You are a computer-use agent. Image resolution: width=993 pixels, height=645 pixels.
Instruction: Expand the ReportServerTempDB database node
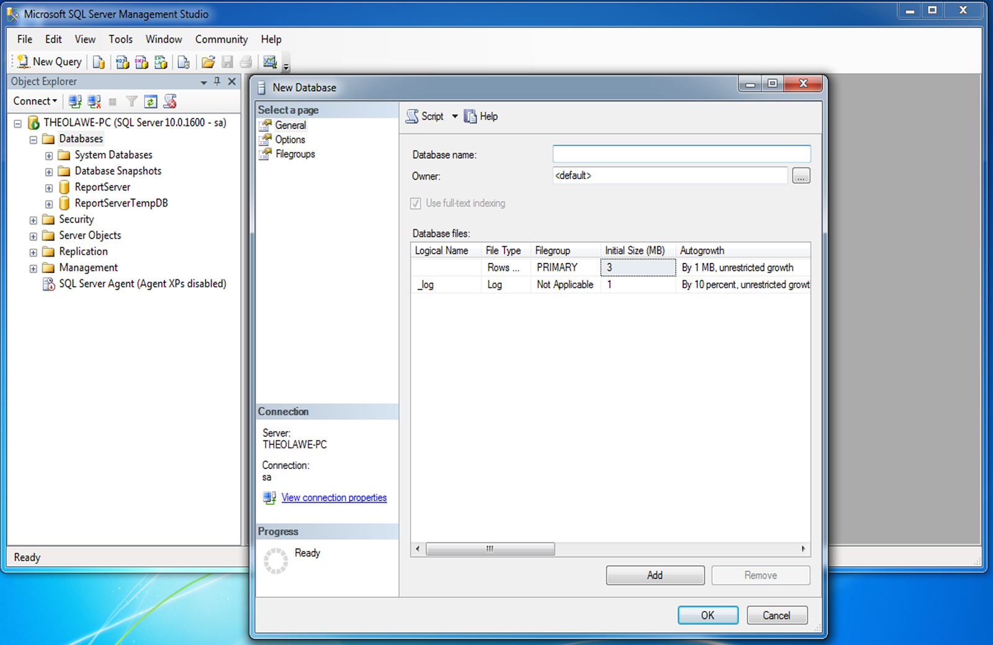(x=49, y=204)
